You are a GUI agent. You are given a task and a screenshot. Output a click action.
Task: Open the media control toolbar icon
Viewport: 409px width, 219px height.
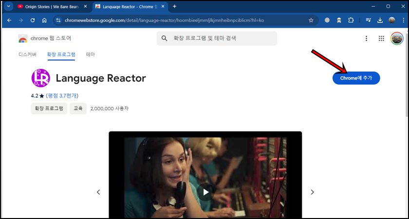368,20
